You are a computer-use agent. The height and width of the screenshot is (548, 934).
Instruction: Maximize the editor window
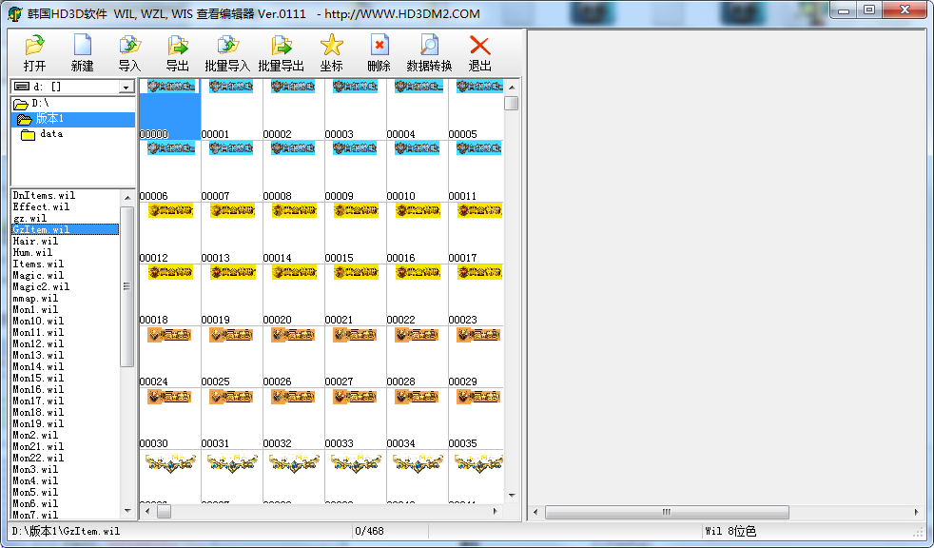pos(869,10)
